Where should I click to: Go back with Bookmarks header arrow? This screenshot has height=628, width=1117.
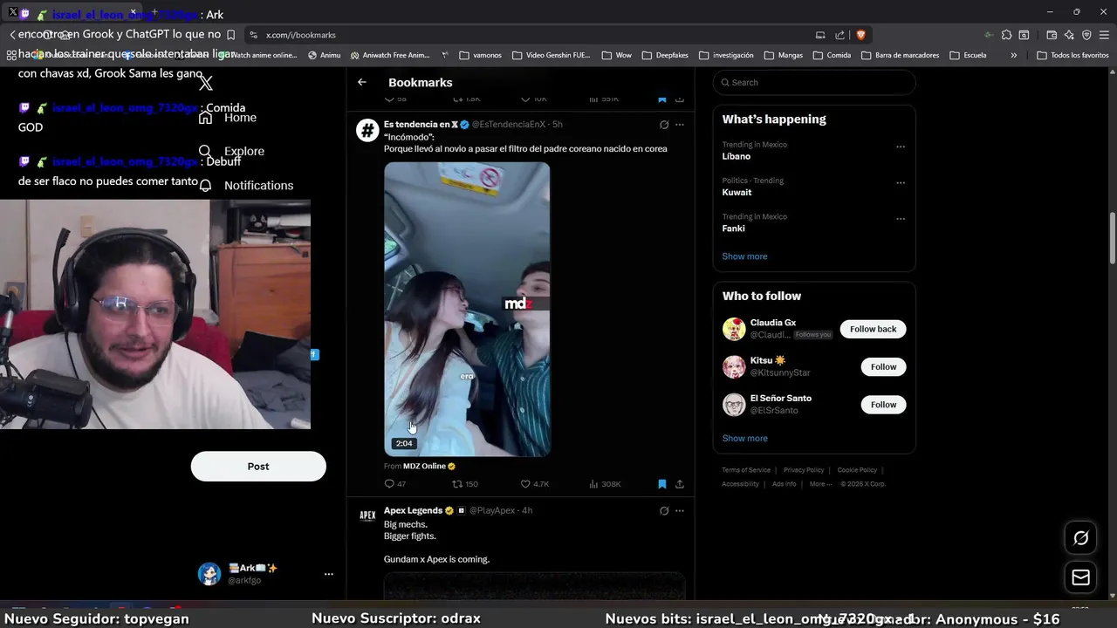(x=362, y=82)
